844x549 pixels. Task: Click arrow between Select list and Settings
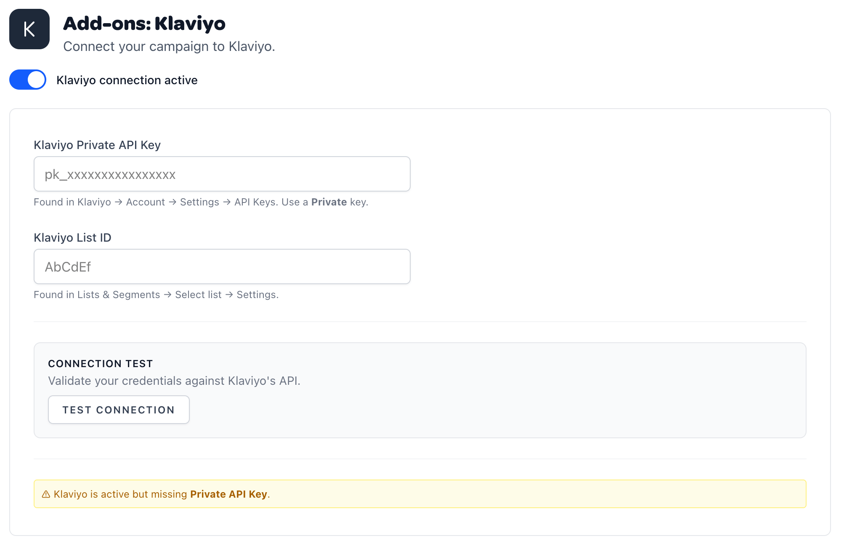(229, 295)
